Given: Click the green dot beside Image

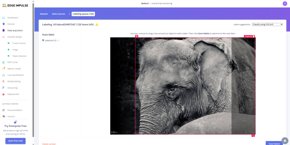Looking at the screenshot, I should (x=8, y=50).
